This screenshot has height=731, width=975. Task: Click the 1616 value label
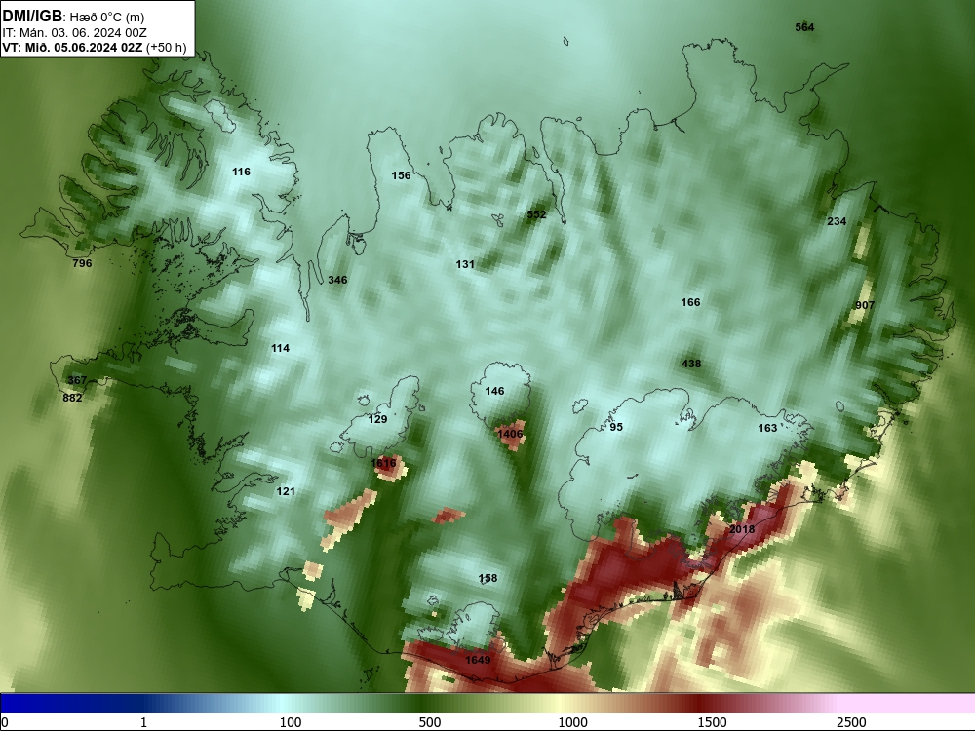383,463
